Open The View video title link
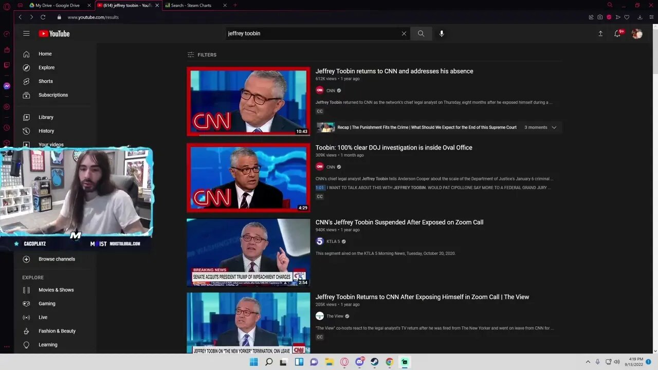The width and height of the screenshot is (658, 370). coord(422,297)
